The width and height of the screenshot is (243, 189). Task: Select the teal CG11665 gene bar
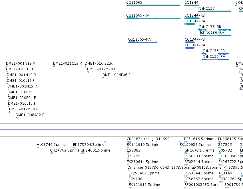click(x=153, y=5)
